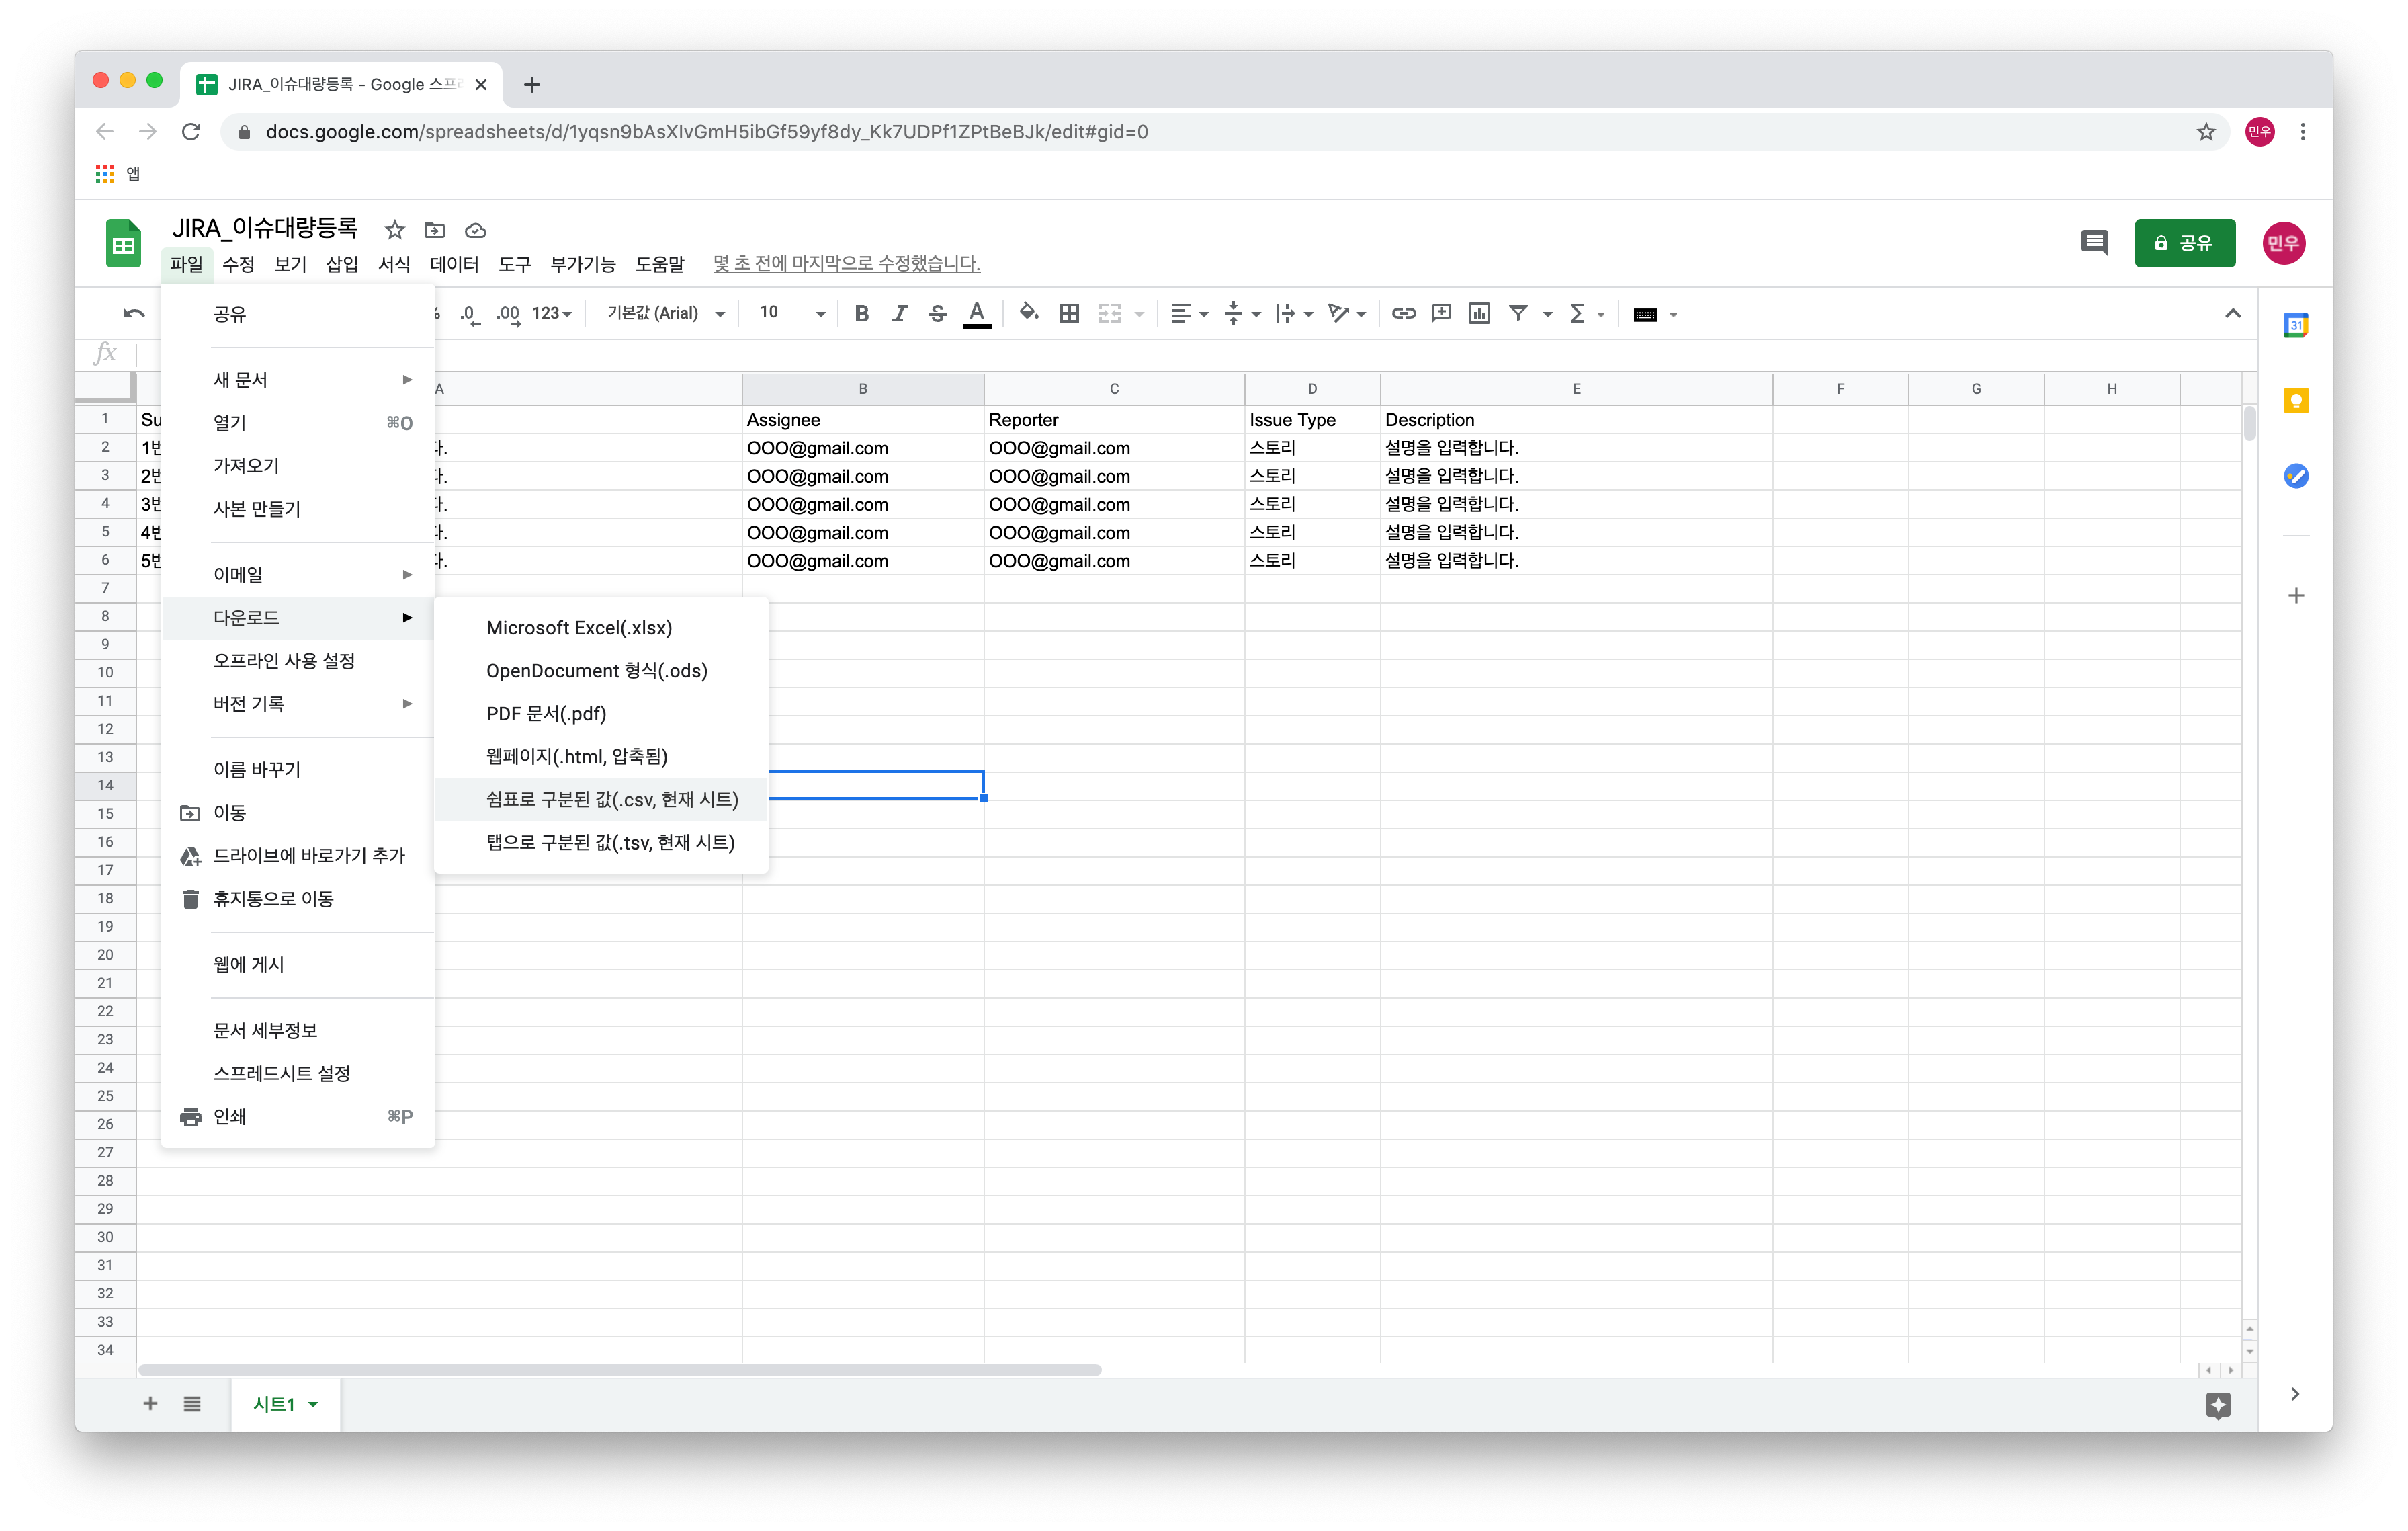Star the JIRA_이슈대량등록 document
The image size is (2408, 1531).
395,230
